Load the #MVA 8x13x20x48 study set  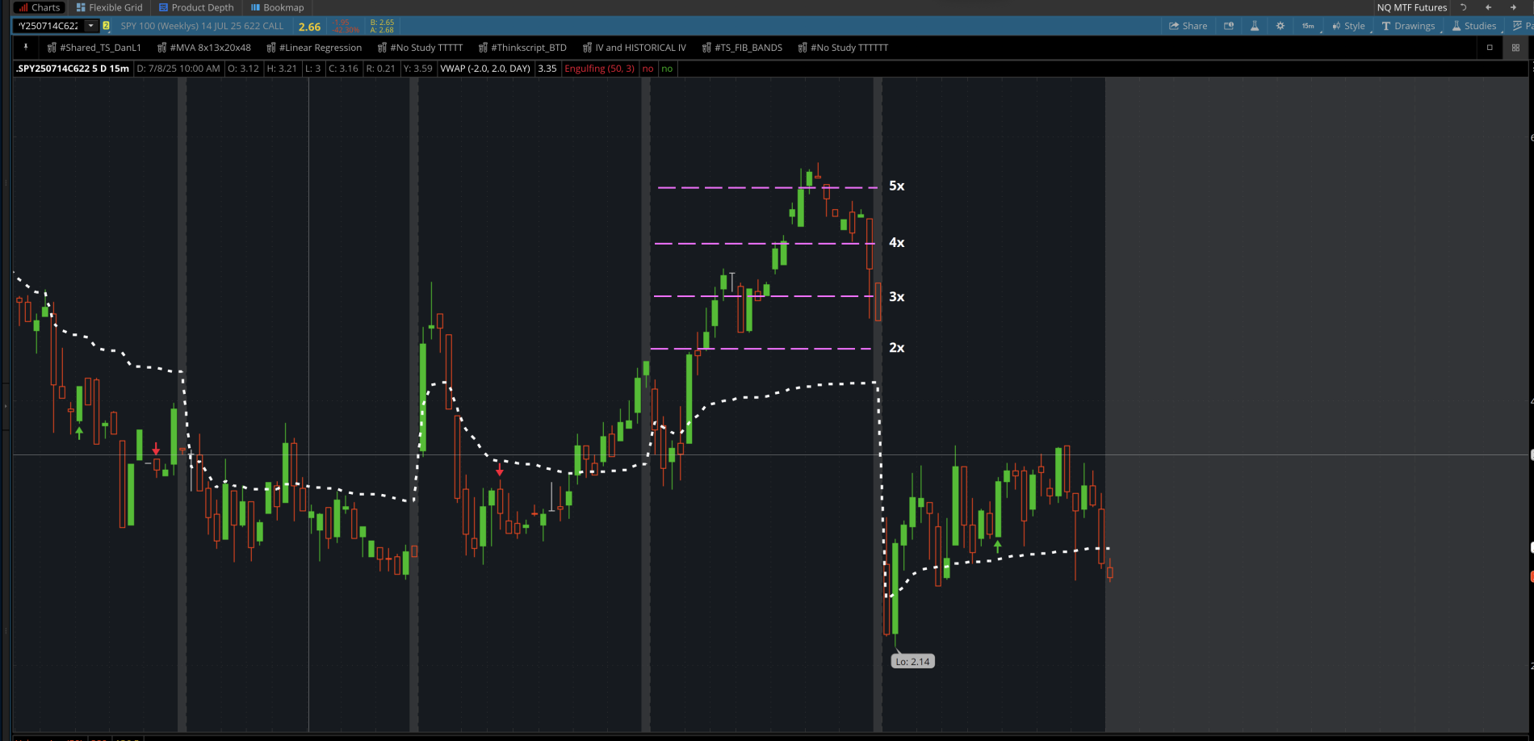click(204, 48)
